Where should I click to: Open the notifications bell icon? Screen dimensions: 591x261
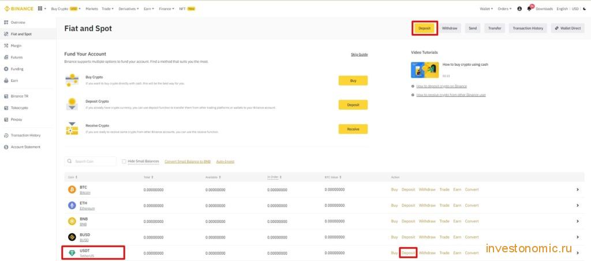pyautogui.click(x=530, y=8)
